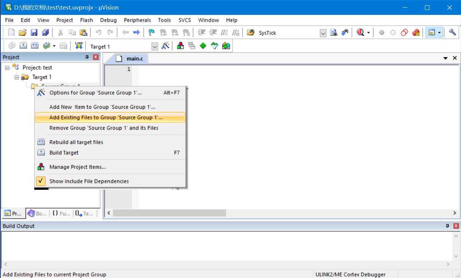This screenshot has height=278, width=461.
Task: Click the Select Software Packs icon
Action: (215, 46)
